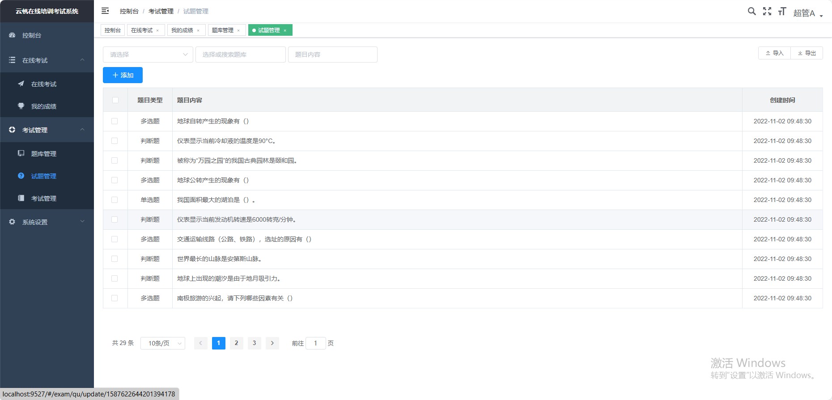Check the row 地球自转产生的现象有
This screenshot has width=832, height=400.
115,121
